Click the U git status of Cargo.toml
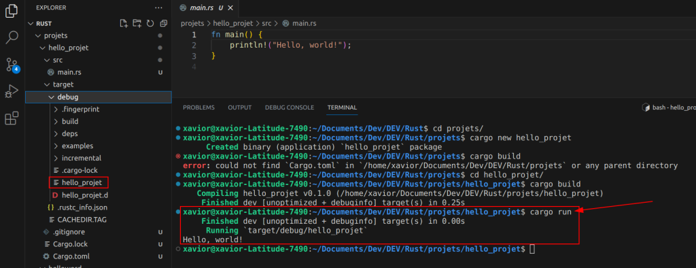Viewport: 696px width, 268px height. tap(160, 256)
